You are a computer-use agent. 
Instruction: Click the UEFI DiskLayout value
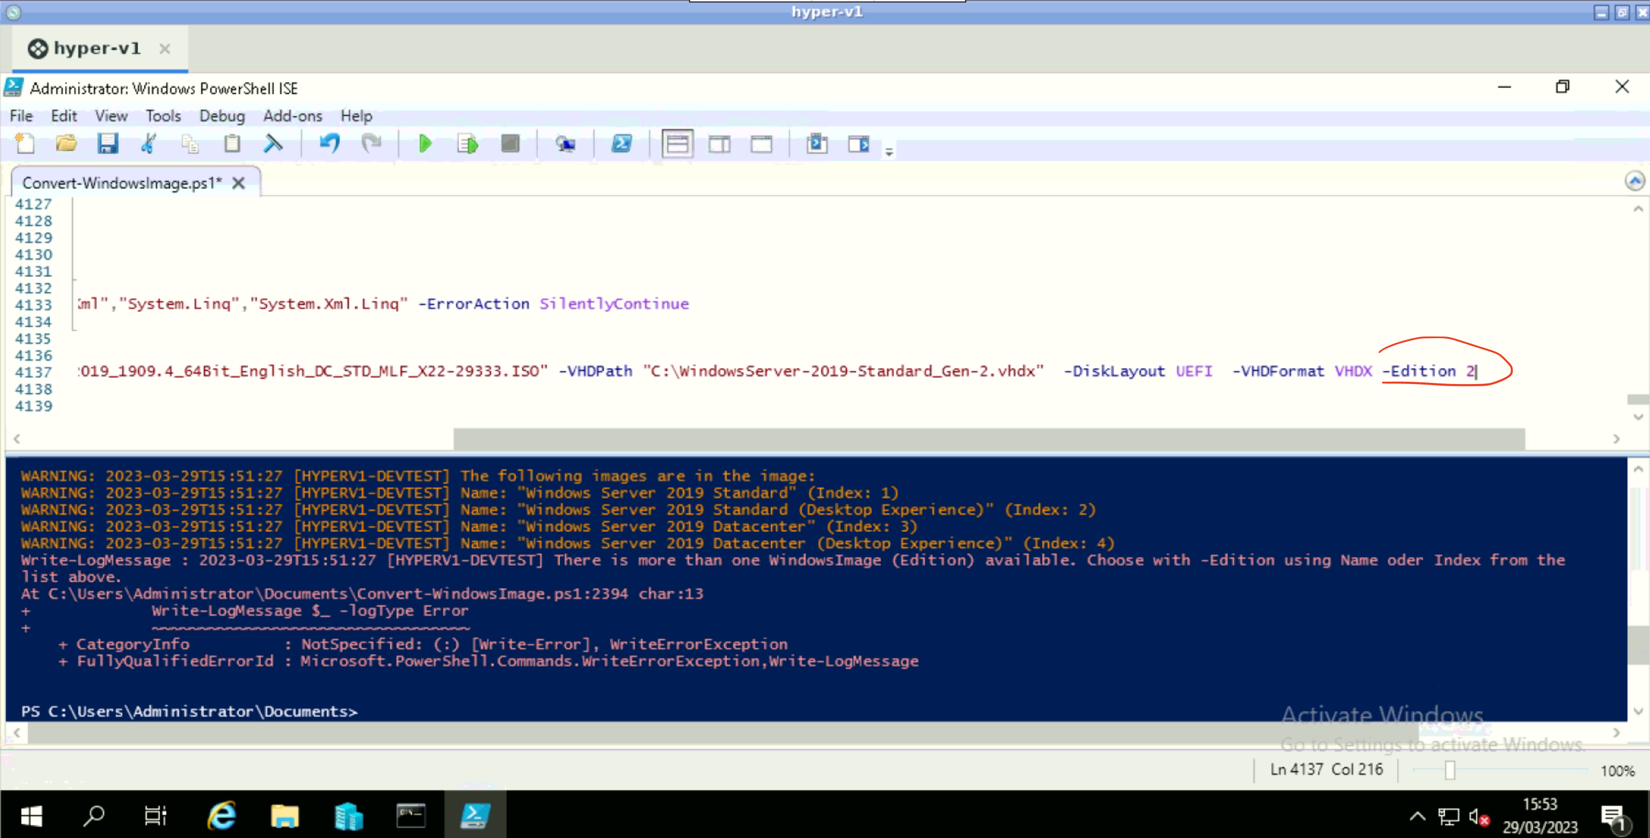click(1194, 371)
